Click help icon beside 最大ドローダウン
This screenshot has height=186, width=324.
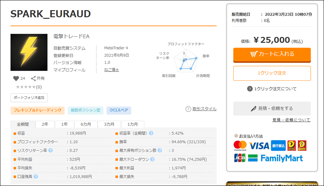tap(153, 159)
